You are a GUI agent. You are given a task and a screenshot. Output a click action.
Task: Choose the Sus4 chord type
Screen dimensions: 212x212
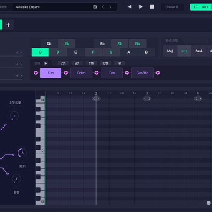pyautogui.click(x=198, y=51)
